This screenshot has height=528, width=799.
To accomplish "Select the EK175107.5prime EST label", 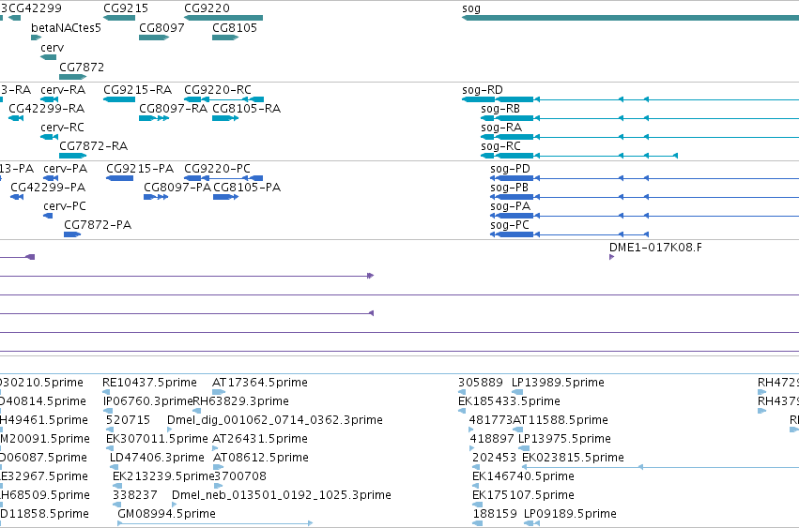I will pyautogui.click(x=523, y=496).
